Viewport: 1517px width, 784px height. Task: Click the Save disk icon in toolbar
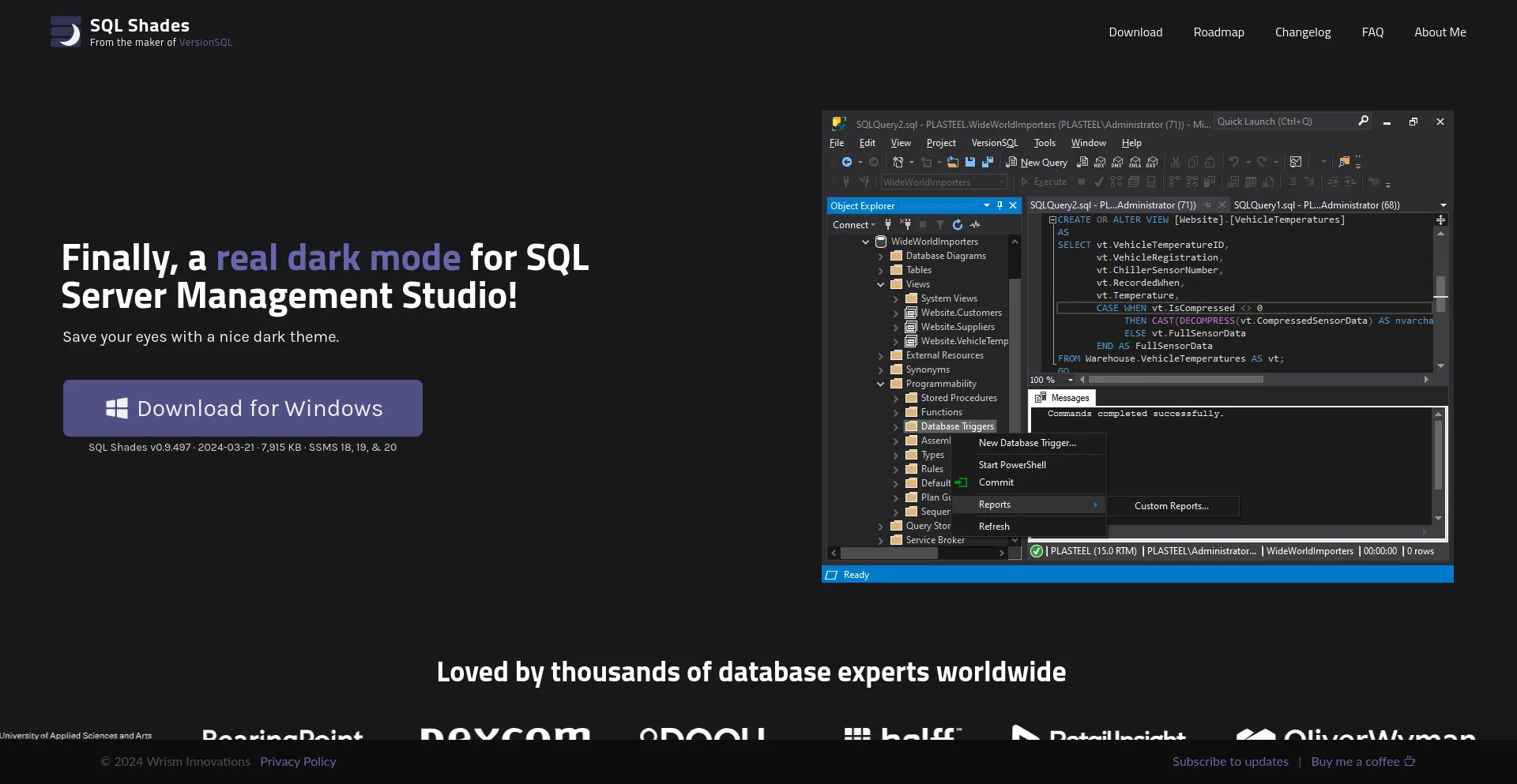(x=970, y=162)
